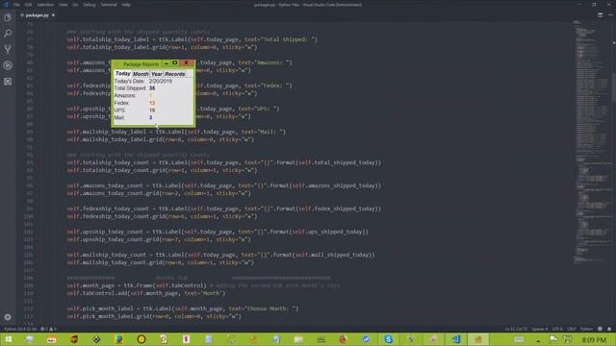Open the Manage gear at sidebar bottom
Image resolution: width=616 pixels, height=346 pixels.
pos(8,317)
